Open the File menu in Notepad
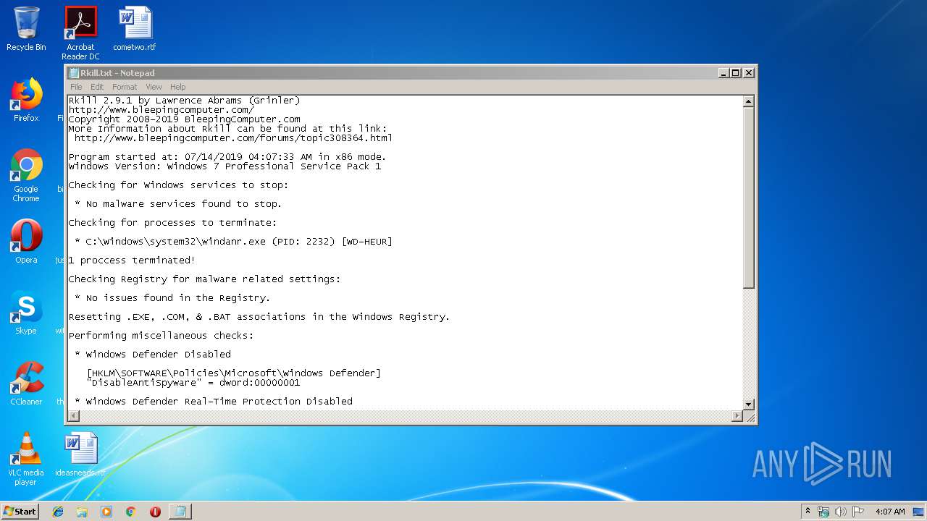This screenshot has width=927, height=521. click(x=76, y=87)
